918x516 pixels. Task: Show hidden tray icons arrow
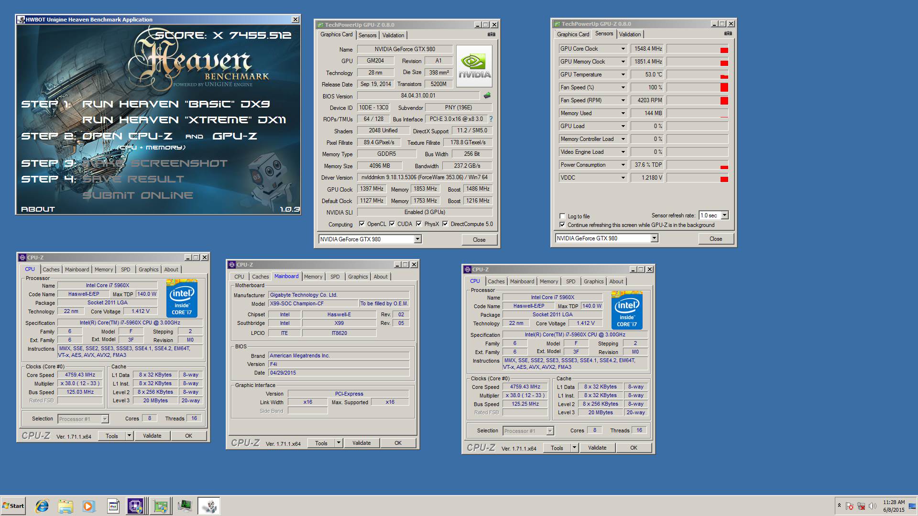pyautogui.click(x=839, y=505)
